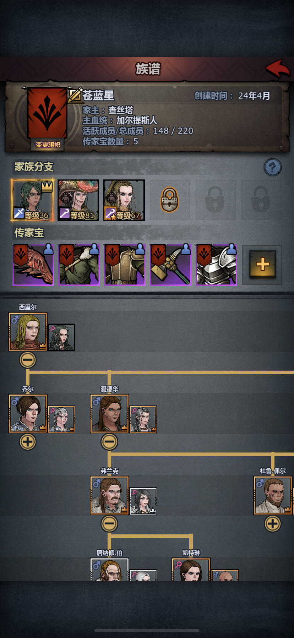Open the question mark help icon
The image size is (294, 638).
point(273,167)
